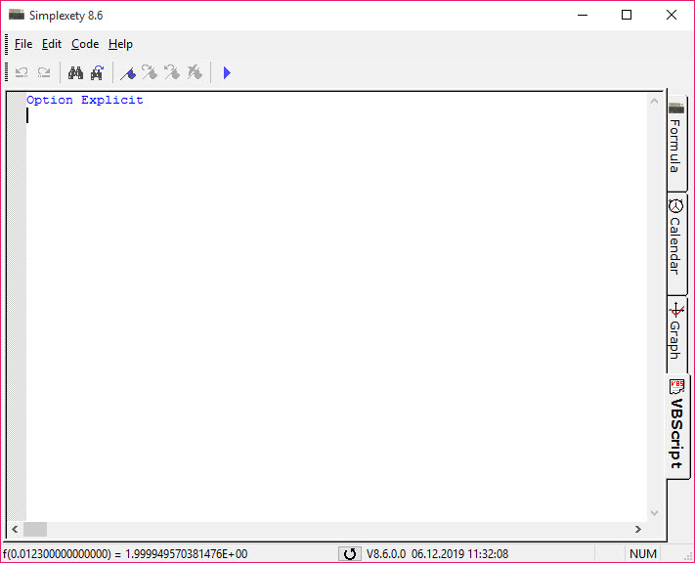Clear all bookmarks icon
This screenshot has height=563, width=695.
point(195,72)
